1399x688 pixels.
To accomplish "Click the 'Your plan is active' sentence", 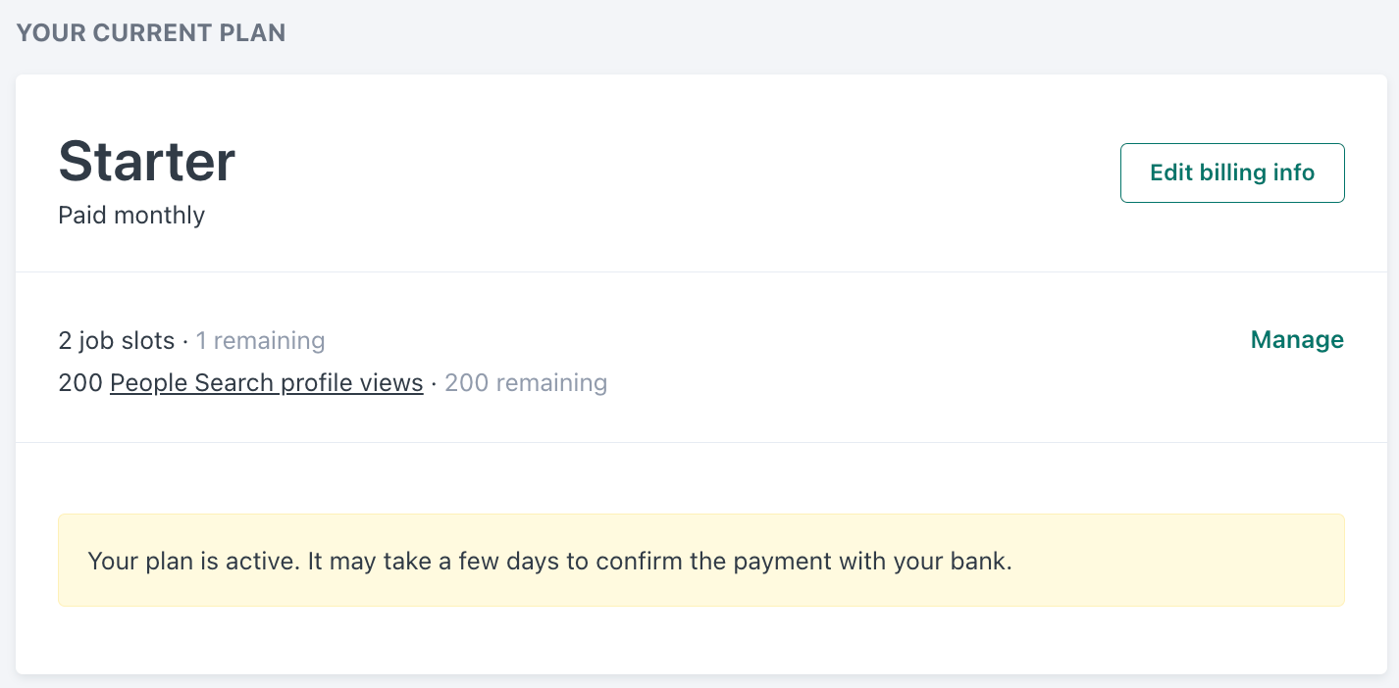I will tap(192, 562).
